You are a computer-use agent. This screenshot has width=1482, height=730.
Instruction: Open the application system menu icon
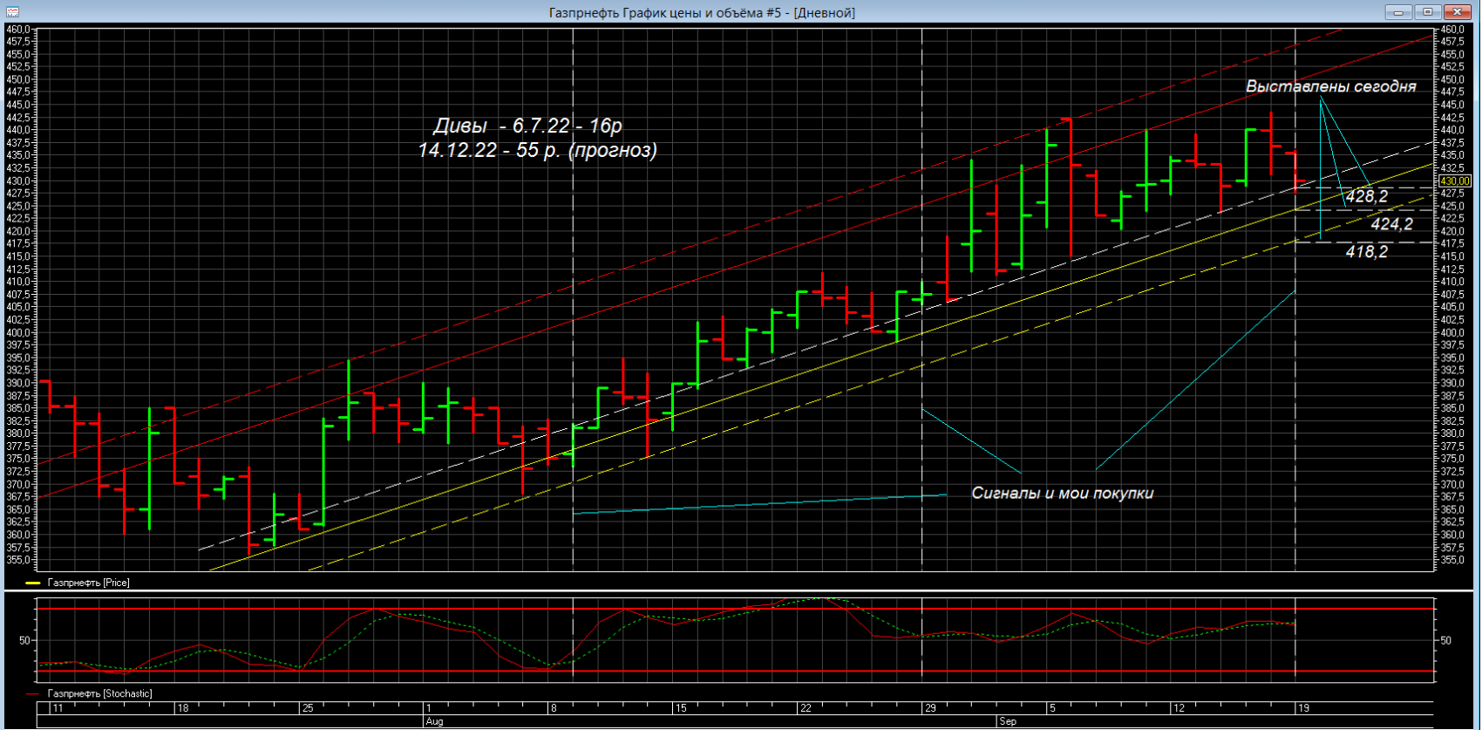(12, 12)
